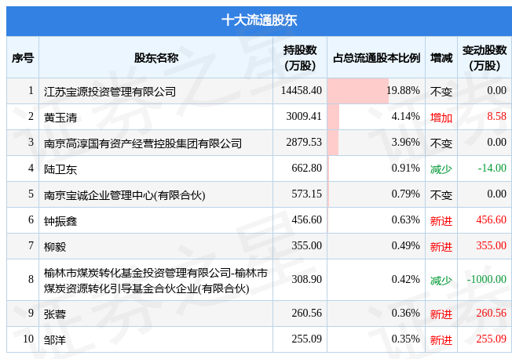512x359 pixels.
Task: Click the 新进 label for 钟振鑫
Action: tap(441, 221)
